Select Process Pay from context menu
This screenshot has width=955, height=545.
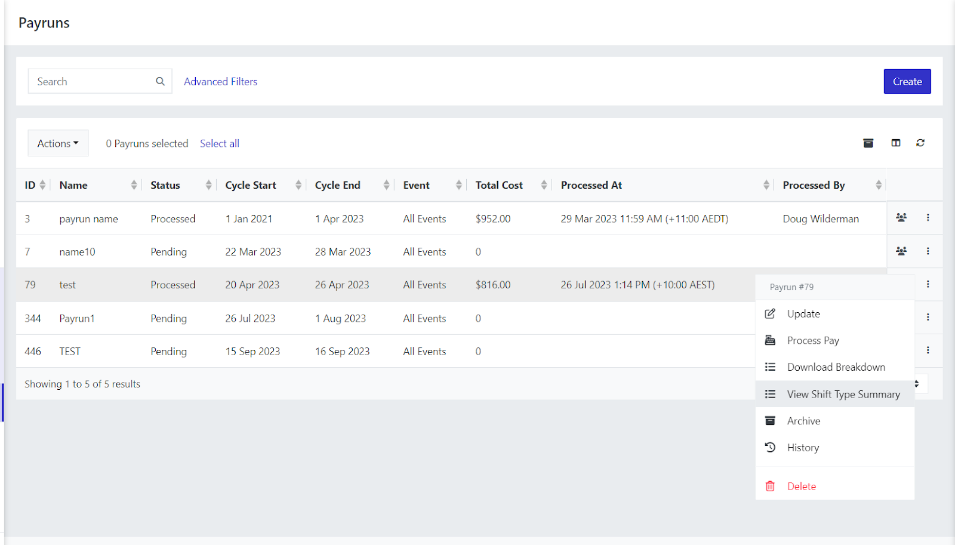[x=813, y=341]
